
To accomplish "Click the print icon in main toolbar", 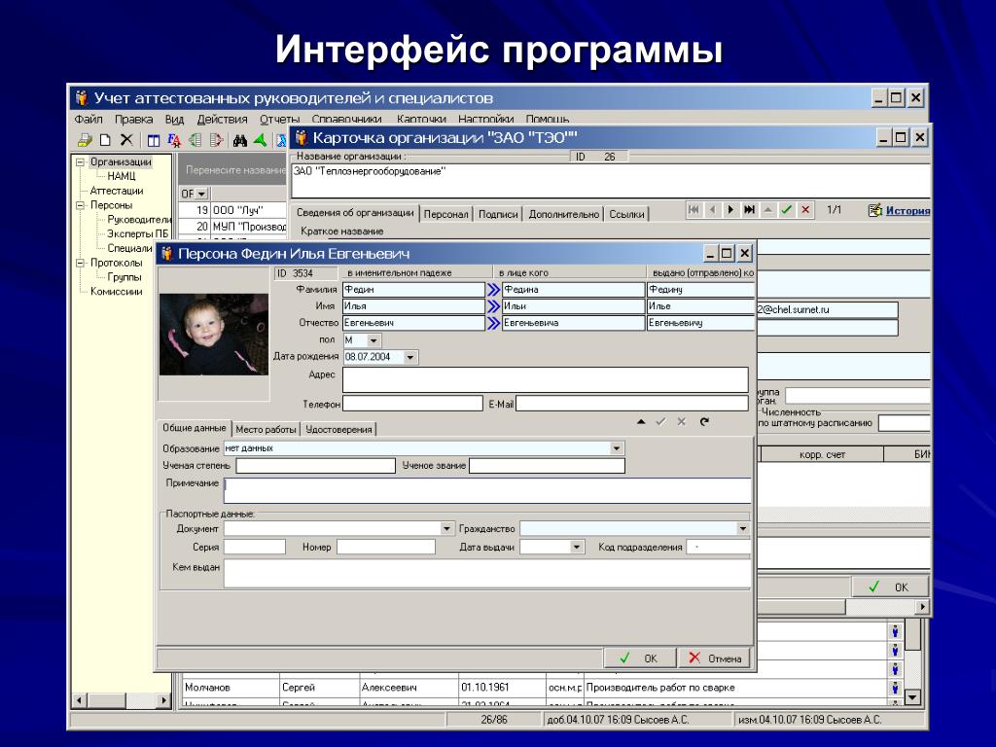I will [84, 140].
